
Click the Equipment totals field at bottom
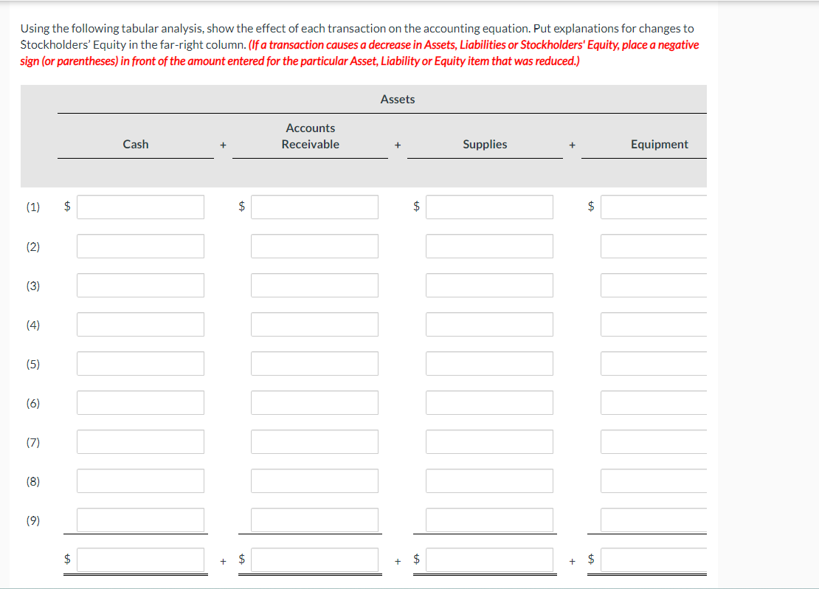(x=657, y=559)
